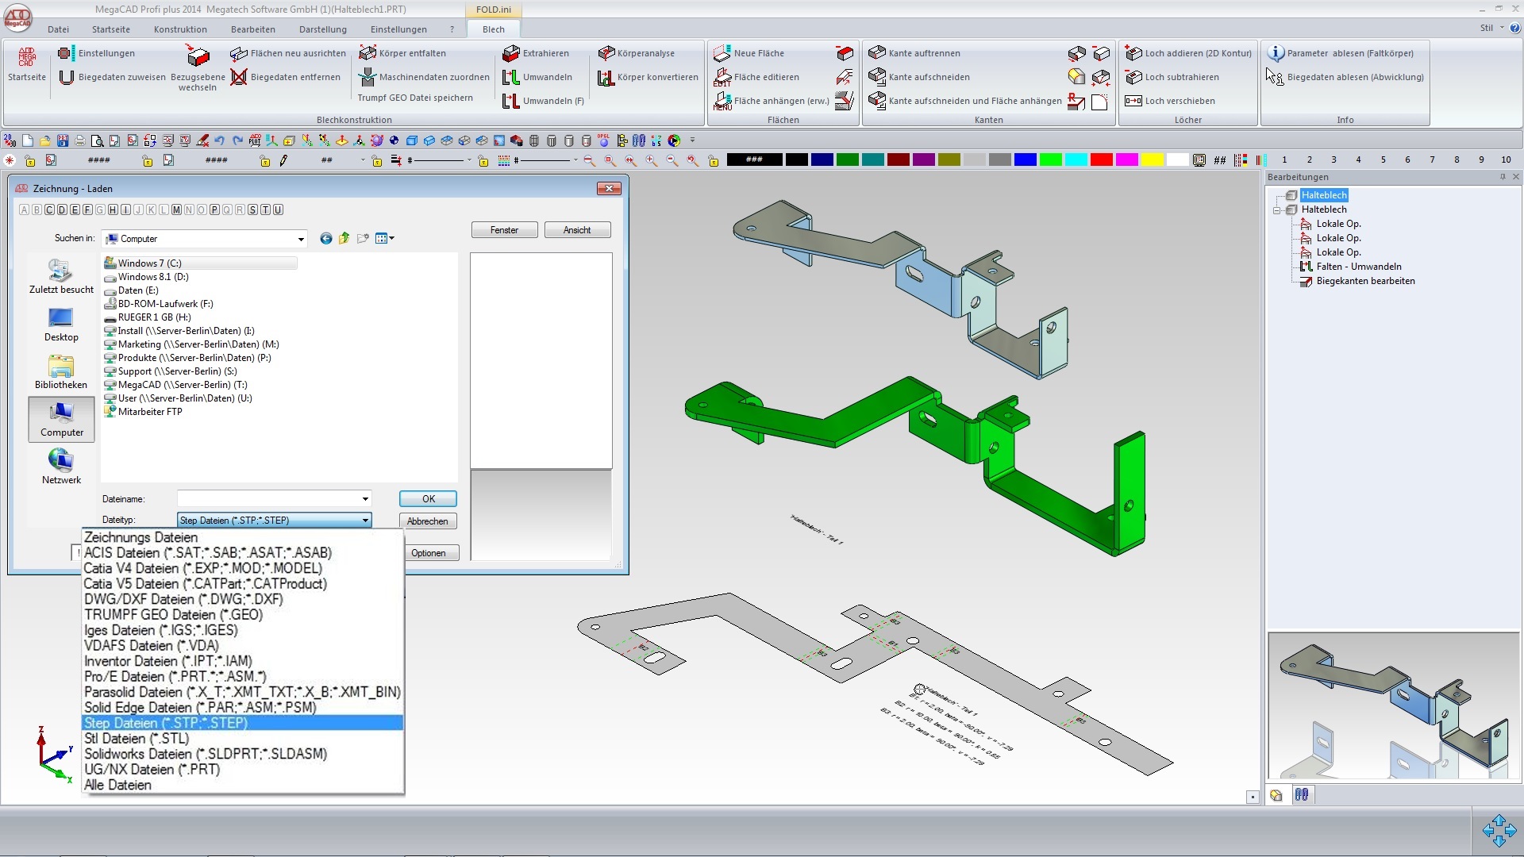
Task: Click the ADD PLOT toolbar icon
Action: point(255,140)
